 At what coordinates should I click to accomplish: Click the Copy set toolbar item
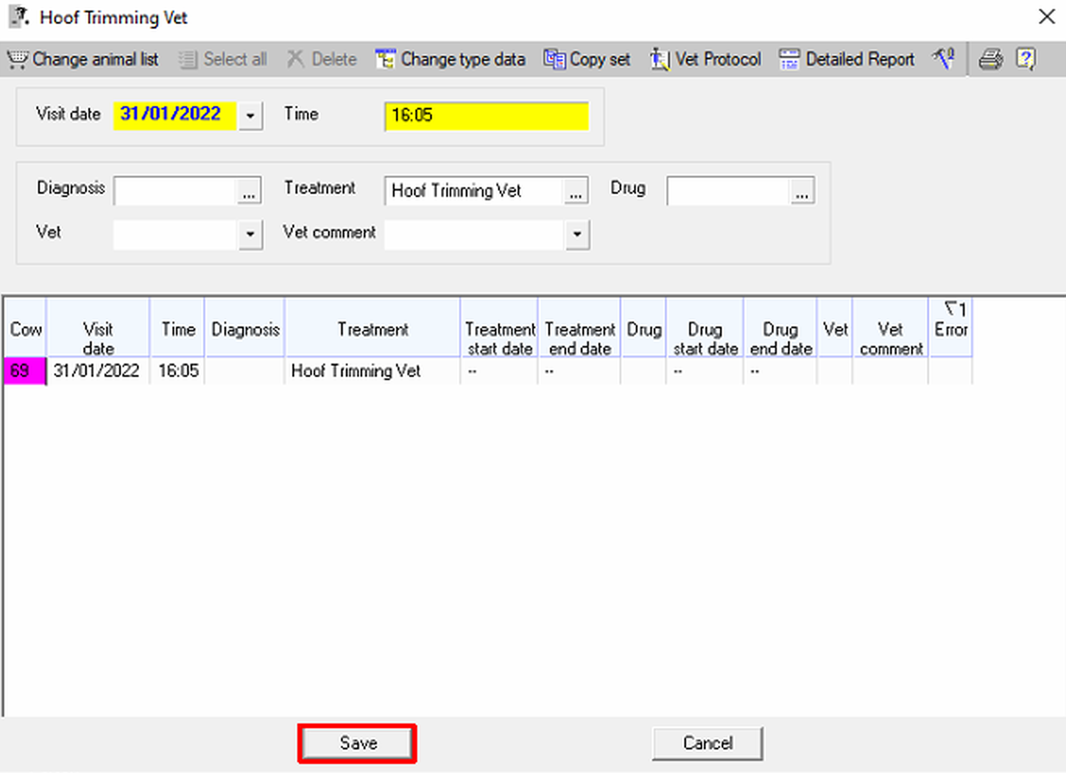(x=587, y=59)
